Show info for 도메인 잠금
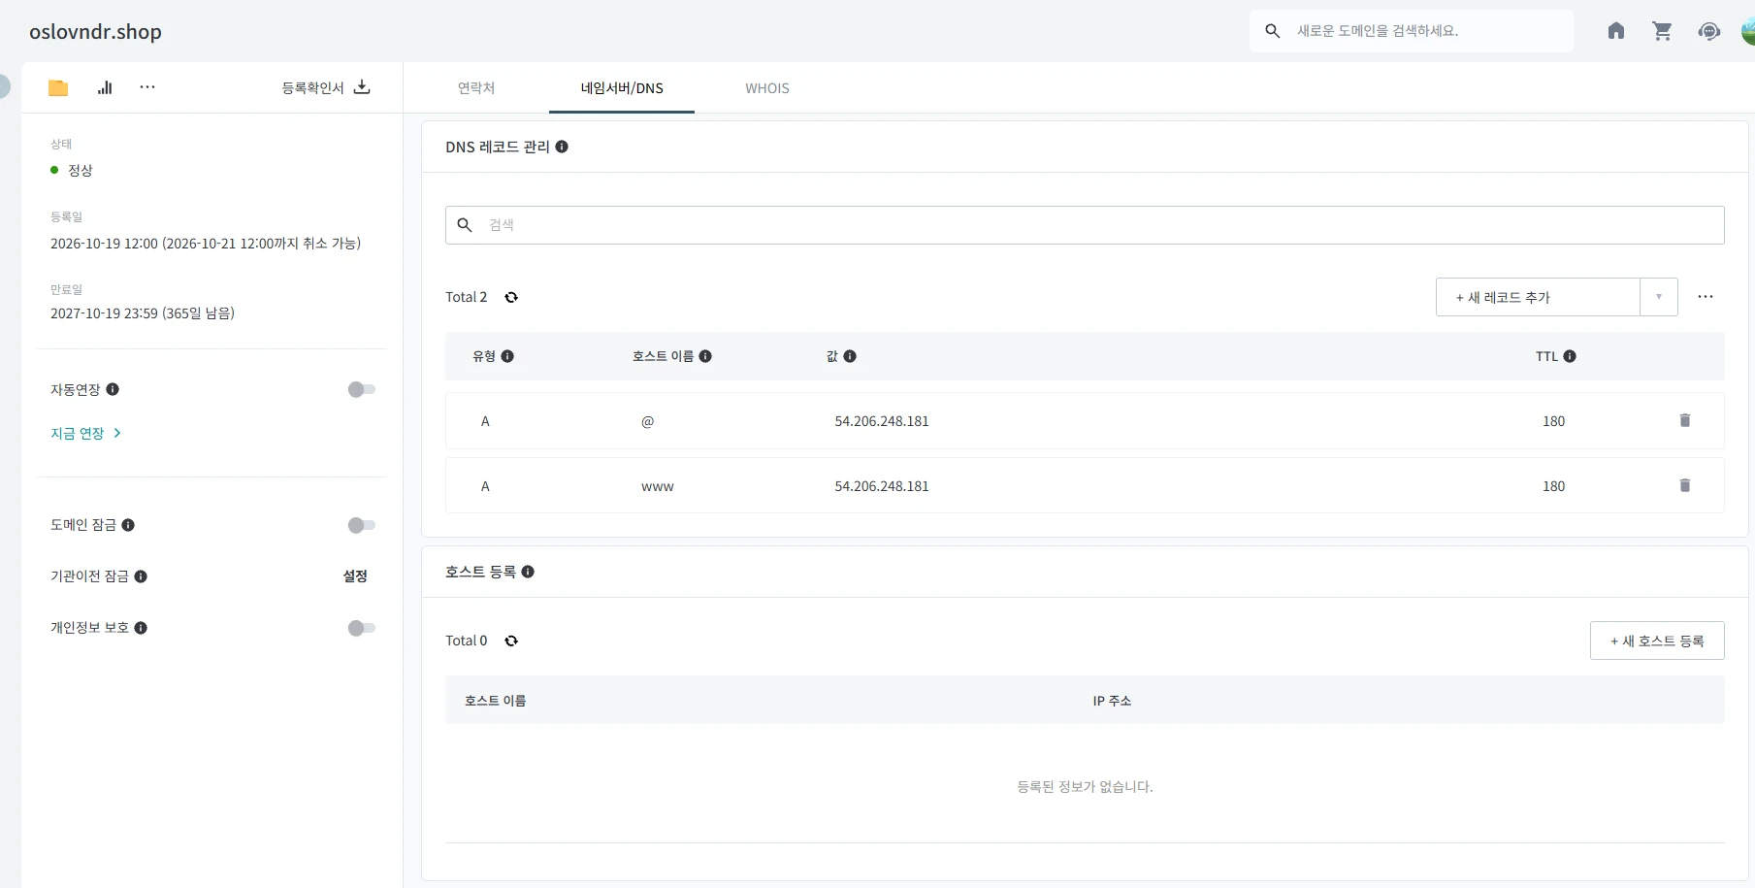The height and width of the screenshot is (888, 1755). point(128,525)
